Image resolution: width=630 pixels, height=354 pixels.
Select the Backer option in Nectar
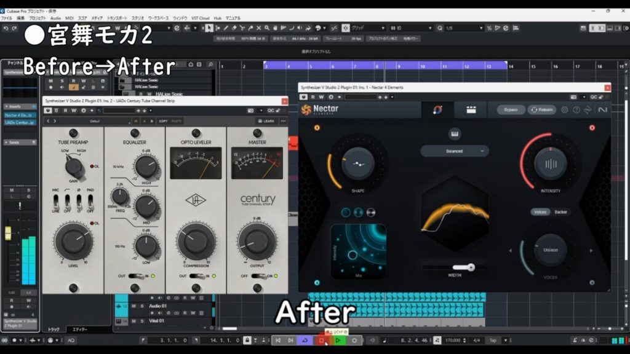click(x=560, y=212)
